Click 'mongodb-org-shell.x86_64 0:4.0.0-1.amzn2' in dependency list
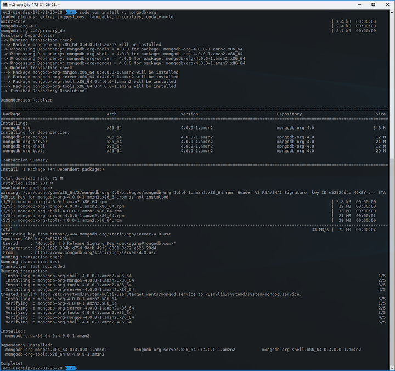Viewport: 395px width, 371px height. click(312, 350)
